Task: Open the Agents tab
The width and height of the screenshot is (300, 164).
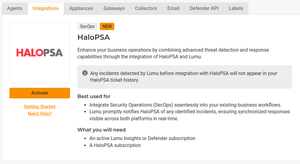Action: (x=15, y=9)
